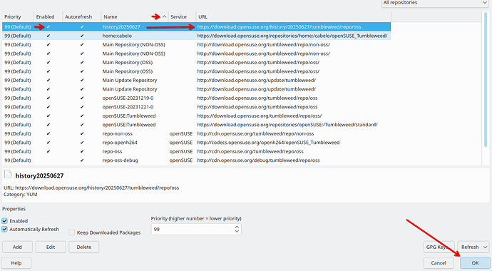Open the Refresh dropdown button

(x=473, y=247)
